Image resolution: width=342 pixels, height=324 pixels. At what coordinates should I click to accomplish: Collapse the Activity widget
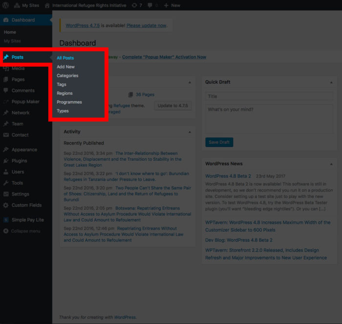click(190, 132)
